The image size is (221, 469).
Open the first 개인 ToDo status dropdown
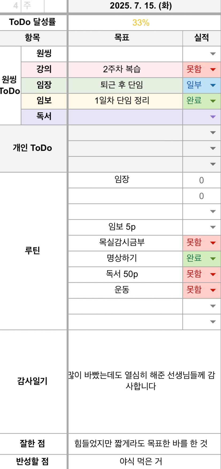point(202,133)
